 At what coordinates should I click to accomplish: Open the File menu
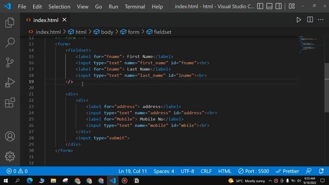22,7
